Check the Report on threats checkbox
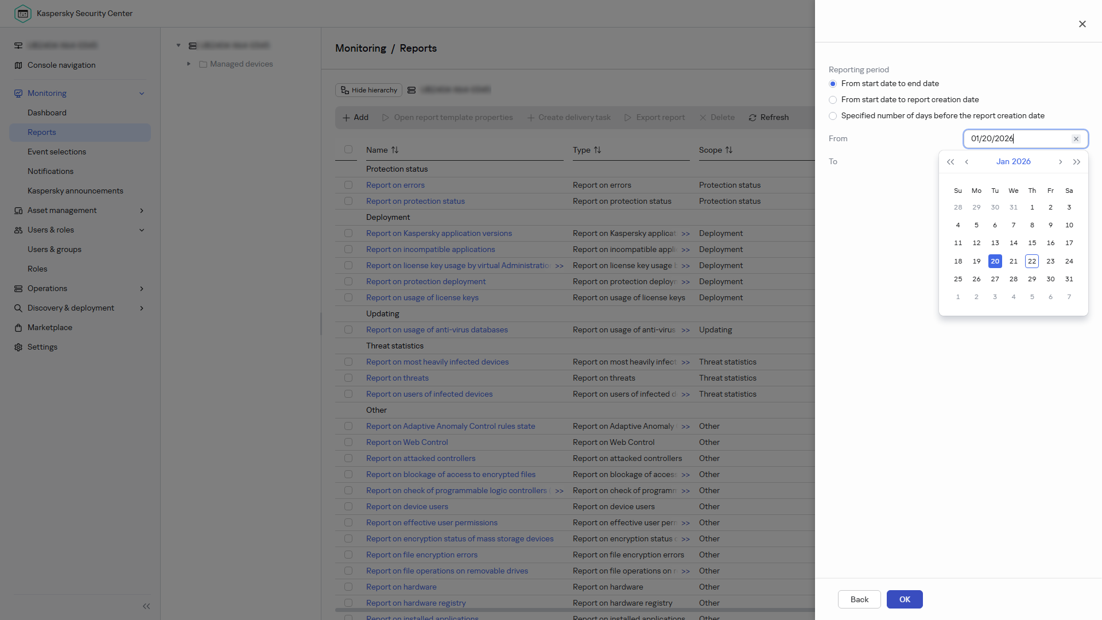 coord(348,378)
